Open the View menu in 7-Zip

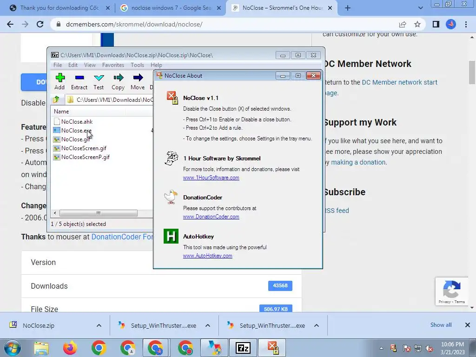pos(90,65)
